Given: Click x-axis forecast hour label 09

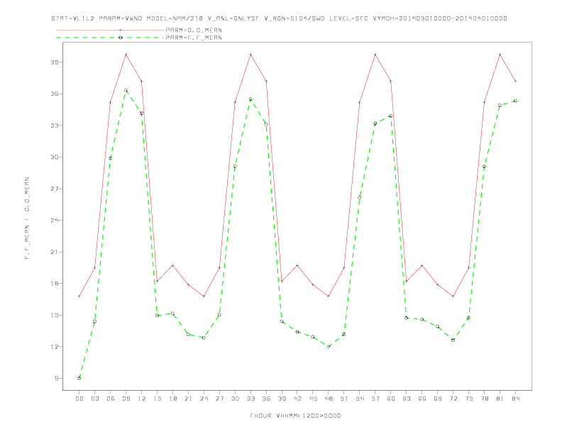Looking at the screenshot, I should pos(126,399).
